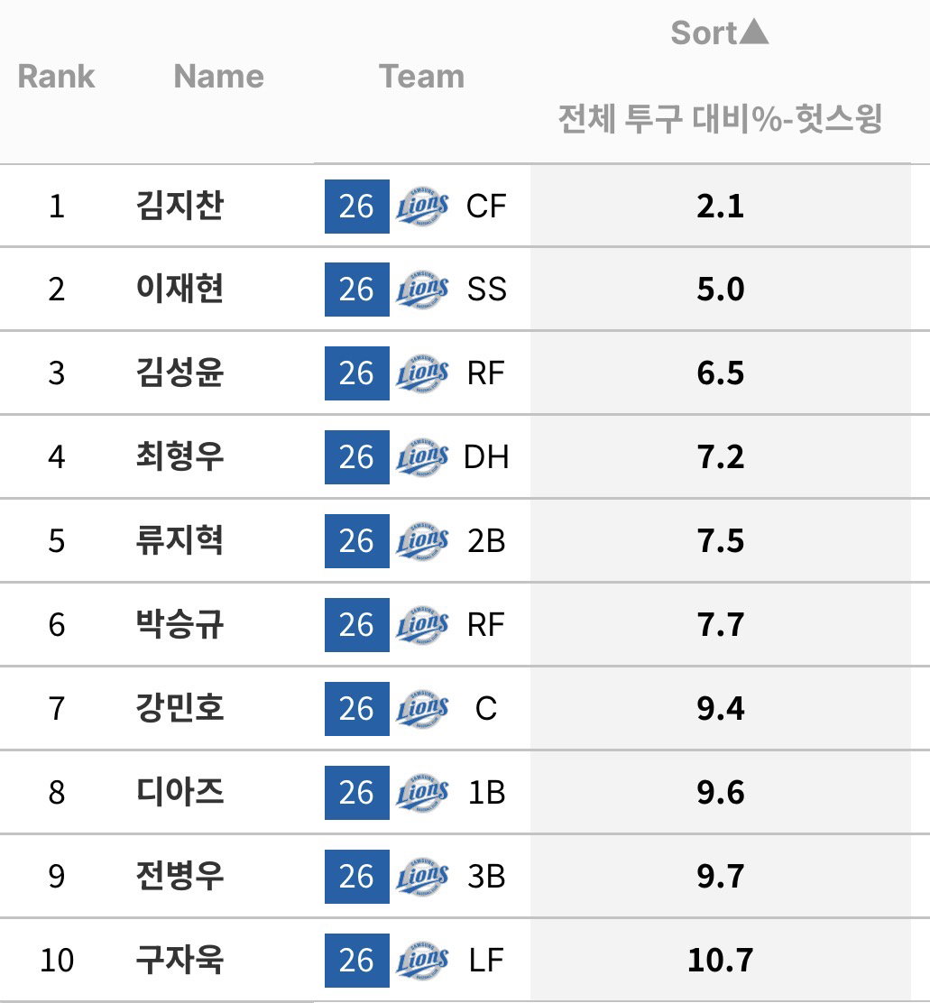The height and width of the screenshot is (1003, 930).
Task: Open player 전병우's name link
Action: pos(180,876)
